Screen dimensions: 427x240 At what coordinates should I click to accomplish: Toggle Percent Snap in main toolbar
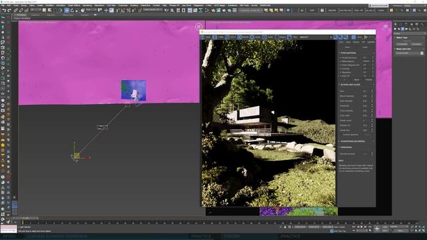point(128,11)
